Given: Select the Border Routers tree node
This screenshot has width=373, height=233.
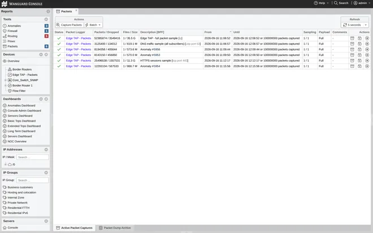Looking at the screenshot, I should 22,70.
